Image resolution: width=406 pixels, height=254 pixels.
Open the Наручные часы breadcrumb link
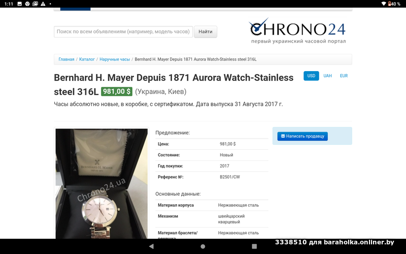[x=115, y=59]
